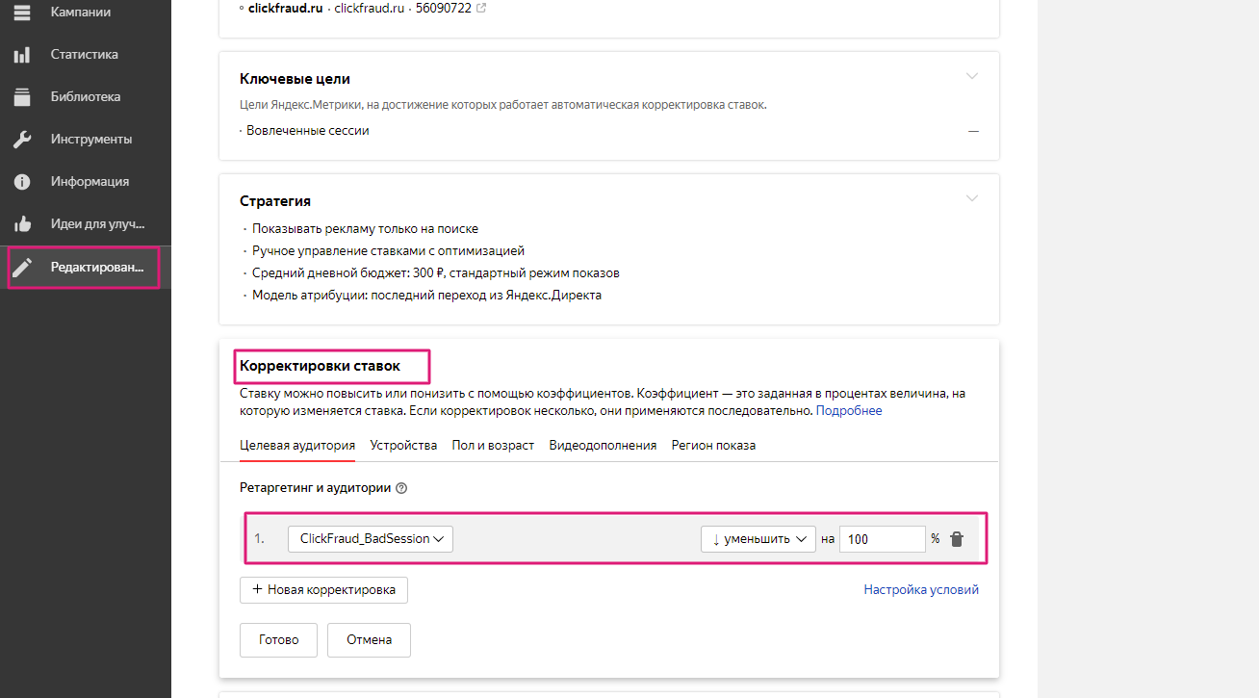Switch to the Устройства tab
The image size is (1259, 698).
[403, 446]
